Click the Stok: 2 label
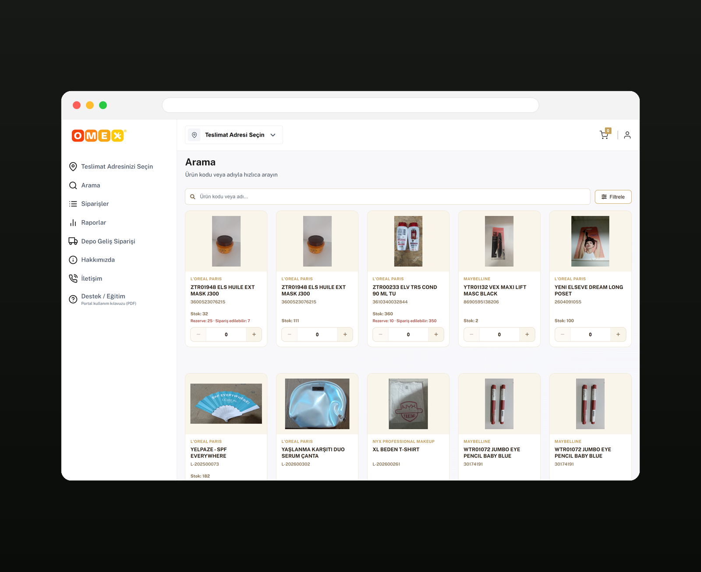Viewport: 701px width, 572px height. tap(471, 321)
